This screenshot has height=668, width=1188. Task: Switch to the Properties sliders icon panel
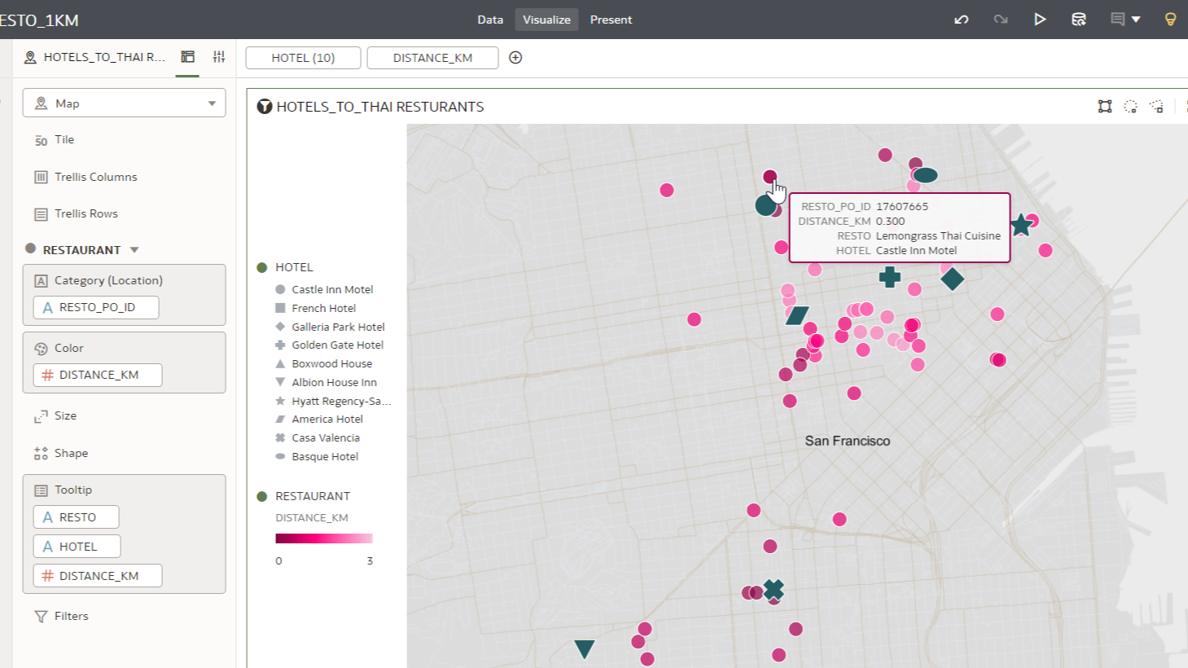tap(218, 56)
